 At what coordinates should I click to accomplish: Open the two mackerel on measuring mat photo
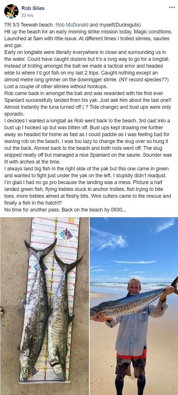44,306
